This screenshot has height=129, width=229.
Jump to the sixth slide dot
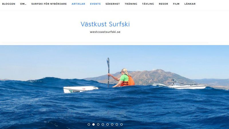point(112,124)
